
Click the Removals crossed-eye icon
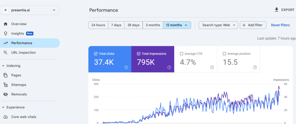click(x=5, y=94)
